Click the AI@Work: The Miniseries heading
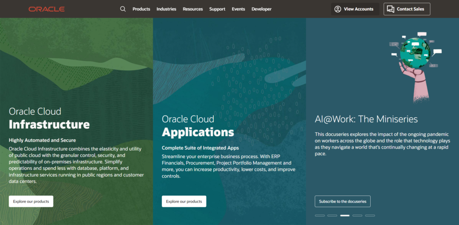This screenshot has width=459, height=225. point(366,119)
